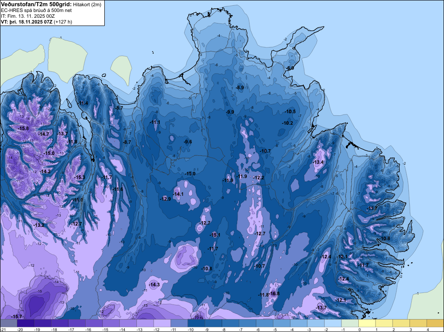Click the -10.5 temperature value

290,111
